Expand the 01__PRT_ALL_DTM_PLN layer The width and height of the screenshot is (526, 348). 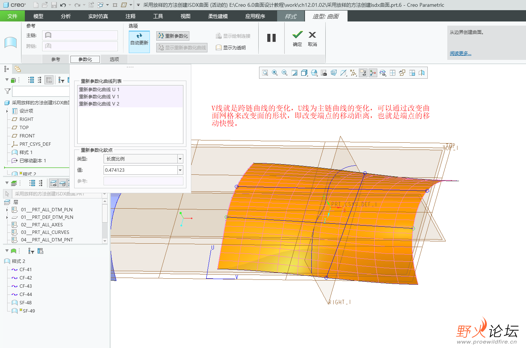point(7,209)
